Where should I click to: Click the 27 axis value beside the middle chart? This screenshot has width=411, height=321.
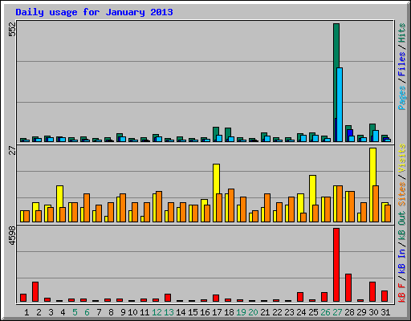pos(13,151)
